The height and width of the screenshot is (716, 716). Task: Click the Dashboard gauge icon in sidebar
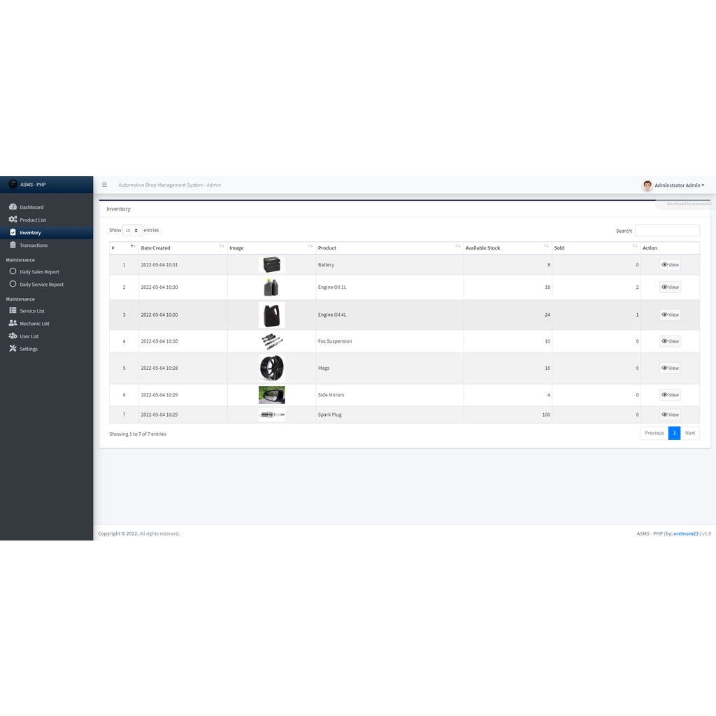[x=13, y=207]
